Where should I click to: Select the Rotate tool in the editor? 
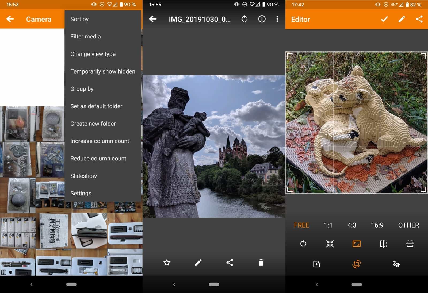(303, 244)
